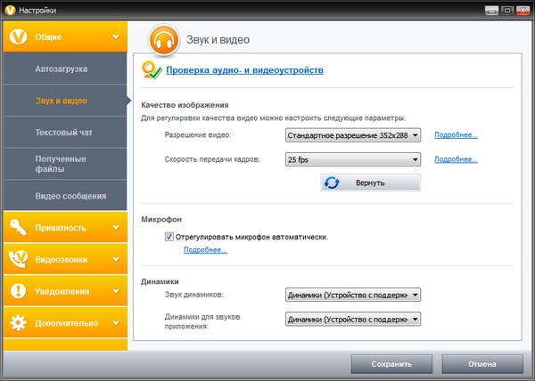Click the device check icon with green checkmark

(x=152, y=69)
